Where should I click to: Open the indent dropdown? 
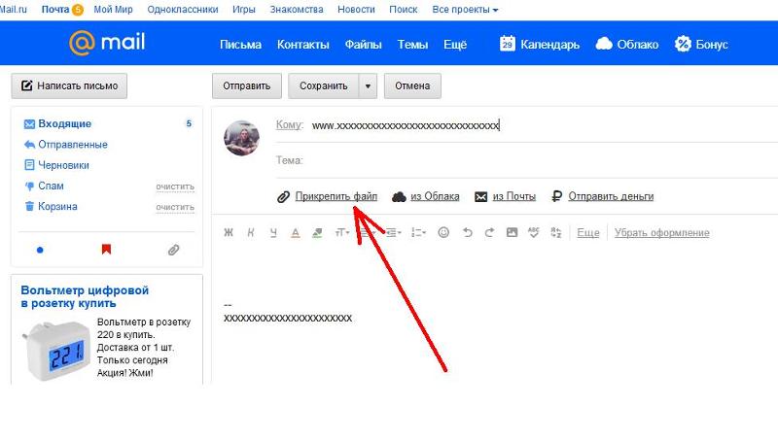tap(394, 232)
